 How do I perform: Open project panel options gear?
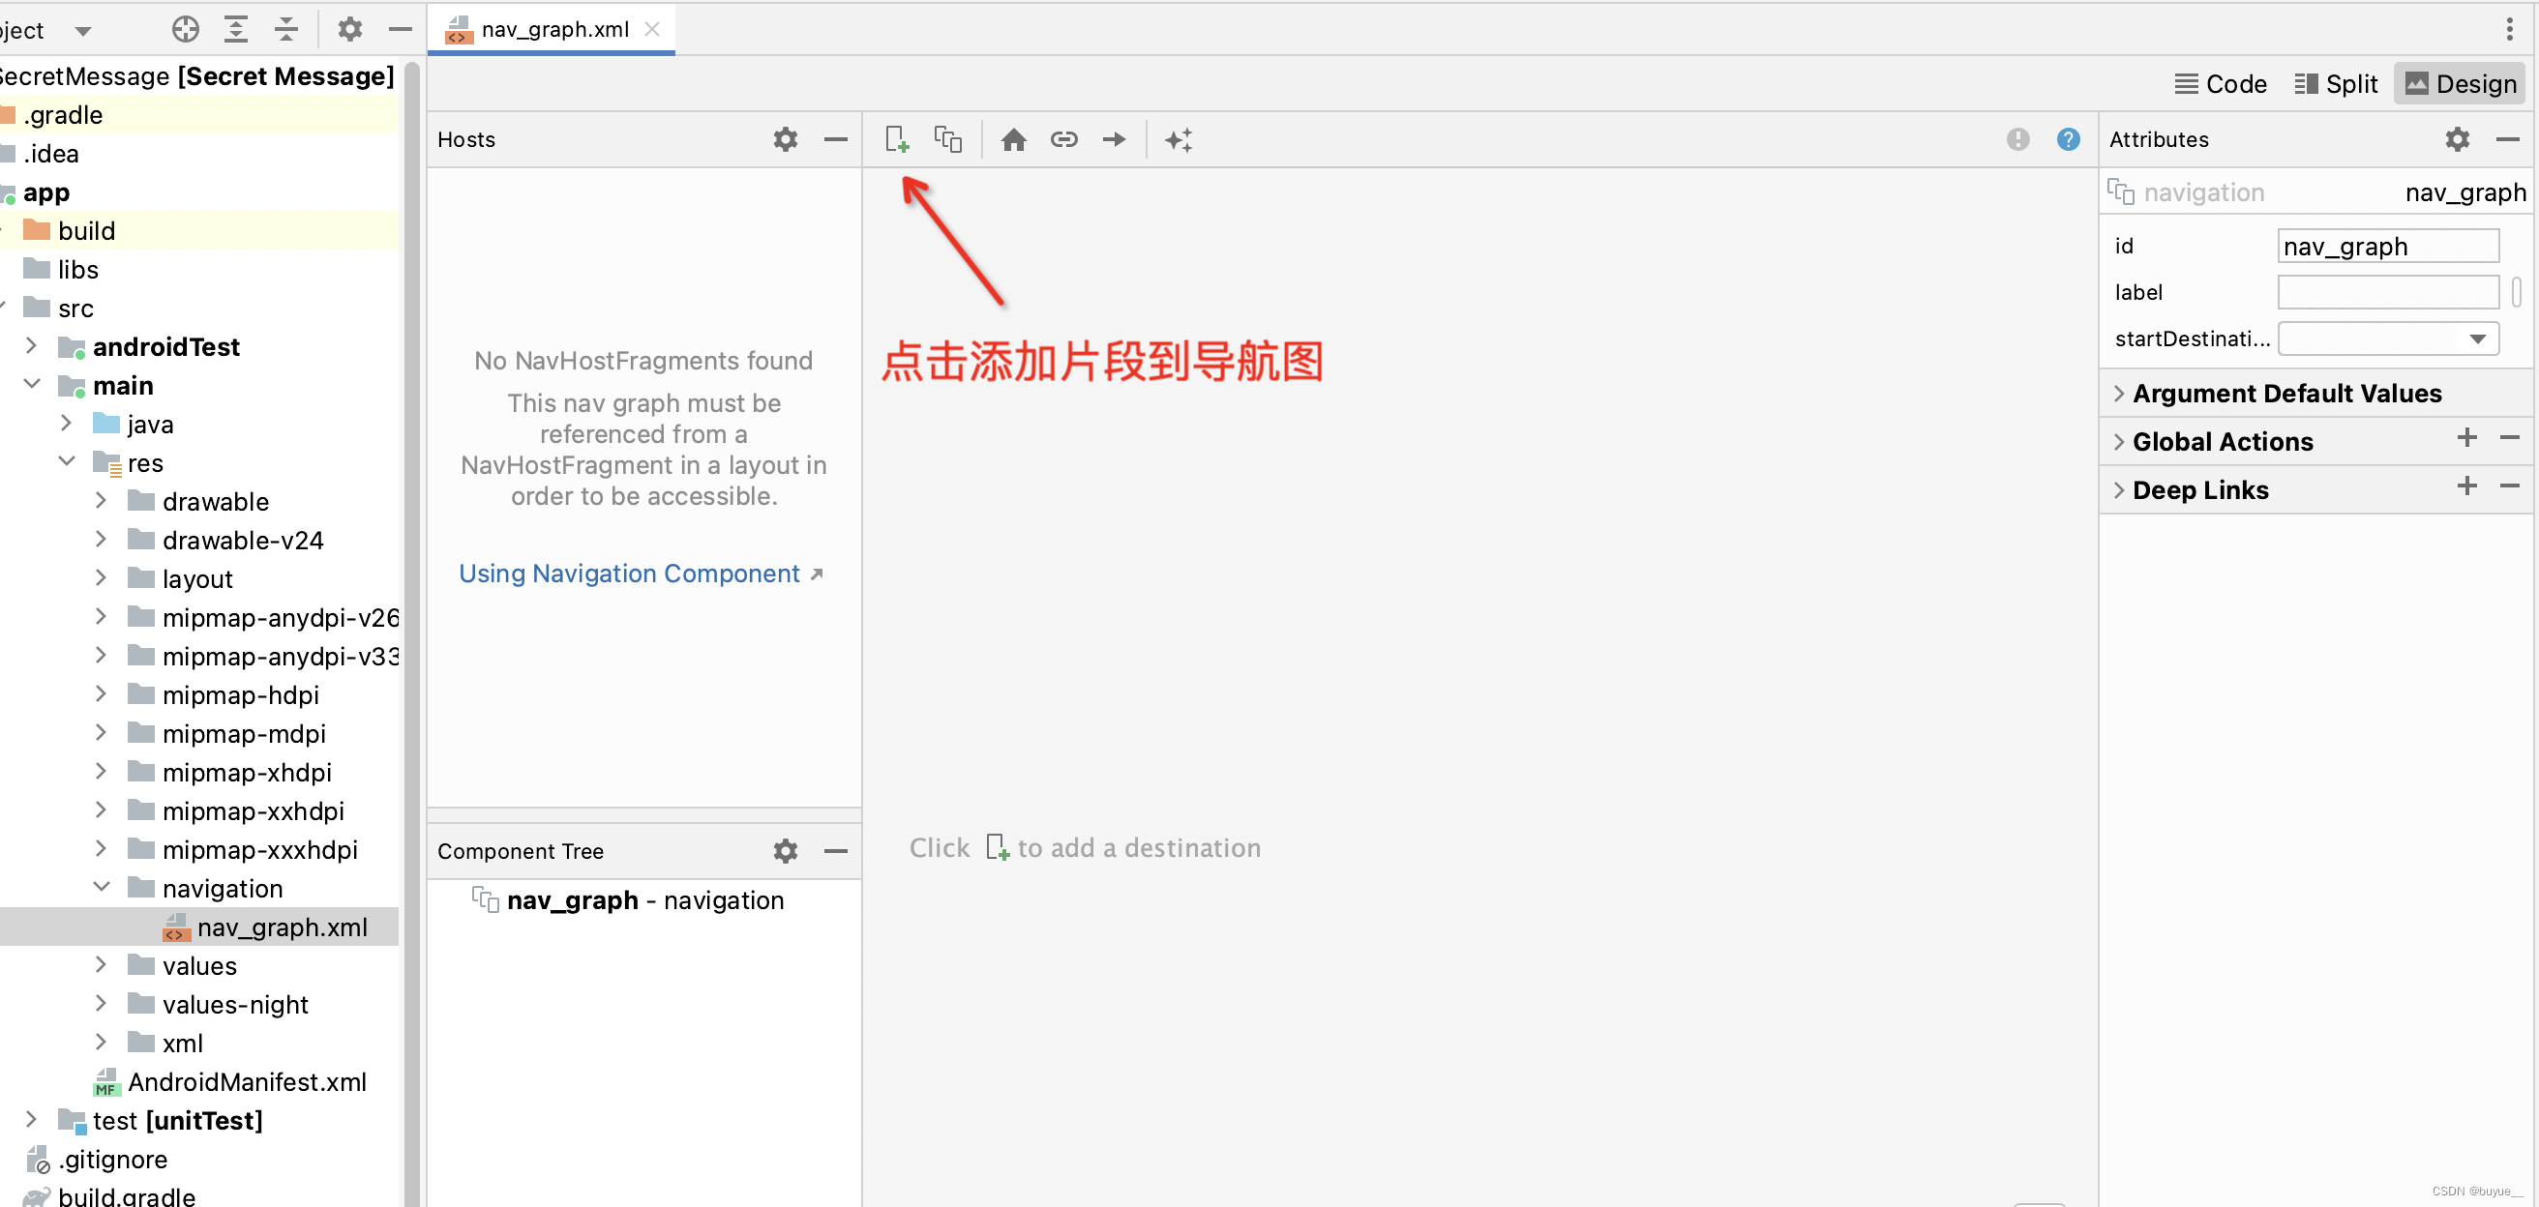(350, 30)
